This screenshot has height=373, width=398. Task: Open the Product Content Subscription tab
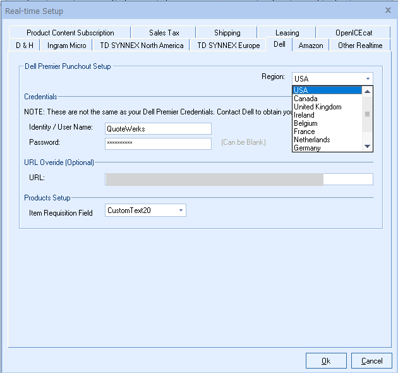point(70,33)
